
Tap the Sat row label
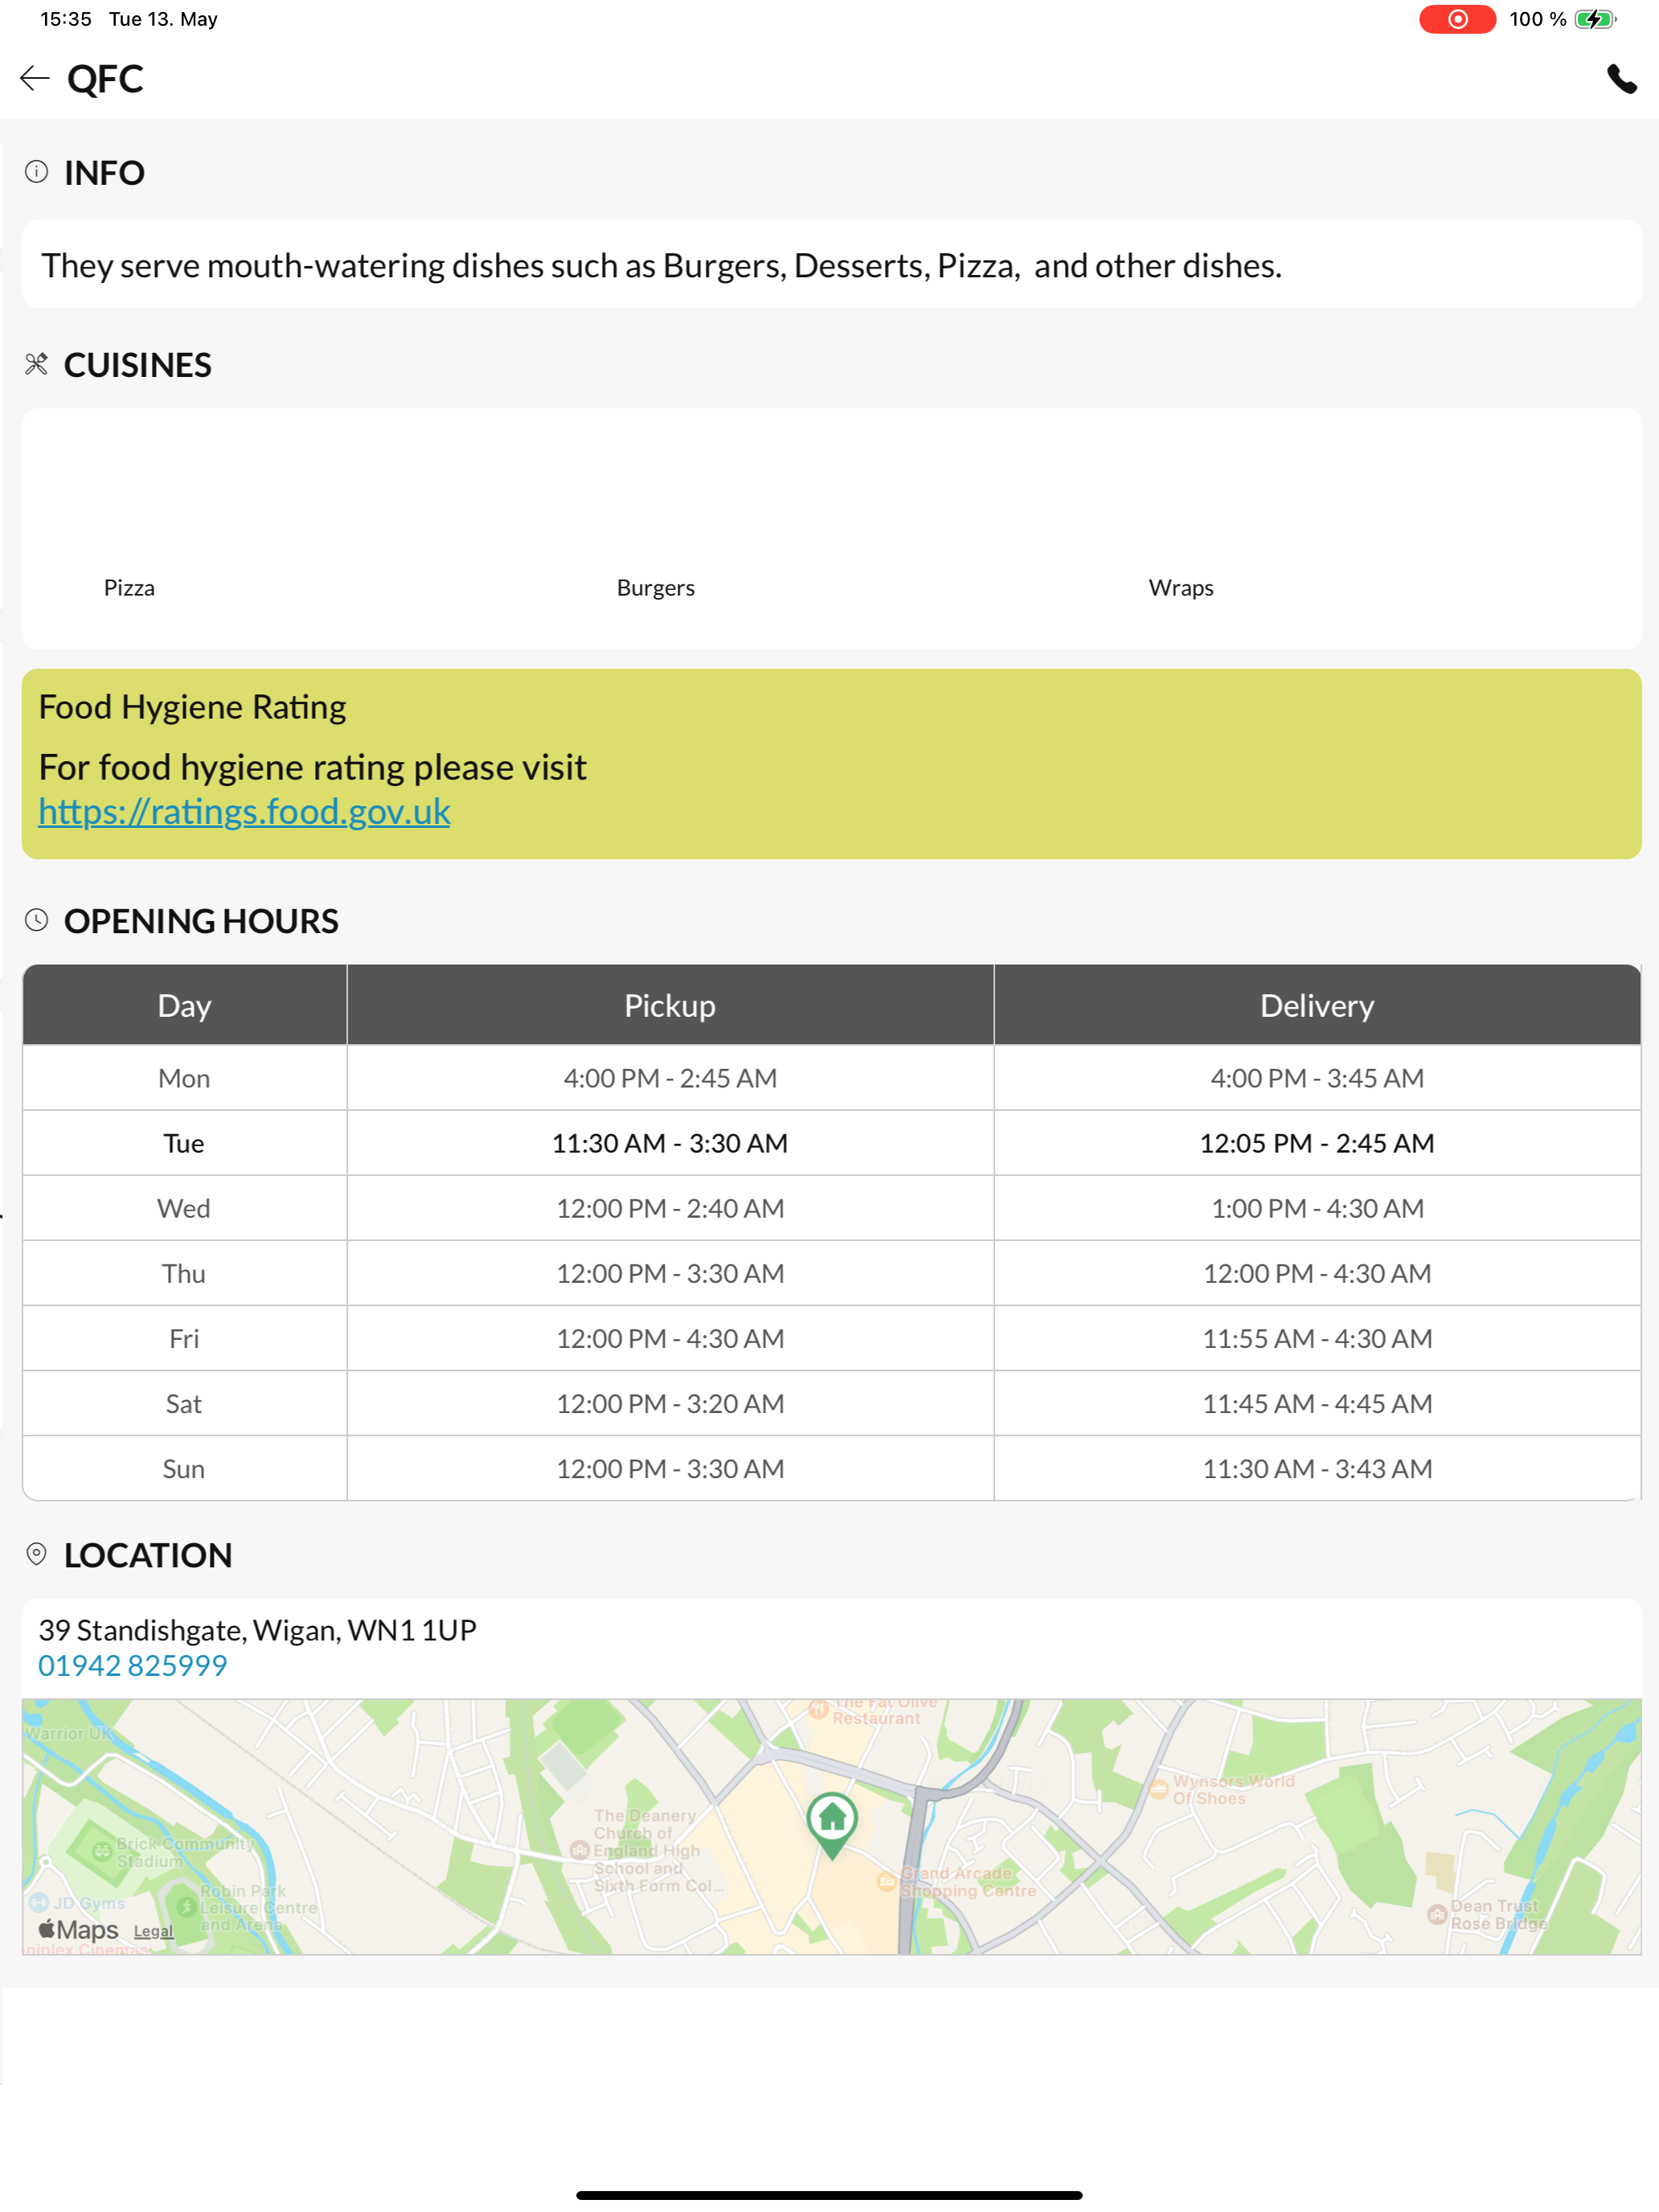(x=184, y=1403)
